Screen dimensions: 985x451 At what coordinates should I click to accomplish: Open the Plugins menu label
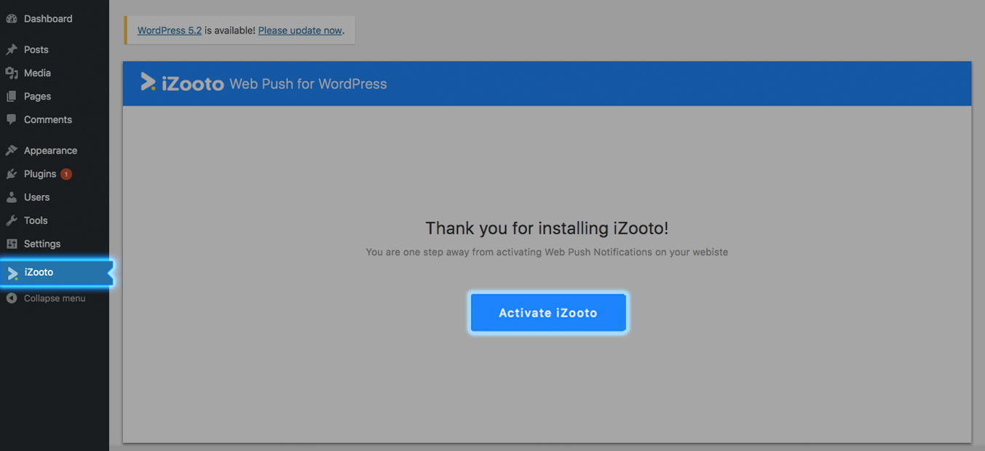tap(40, 174)
